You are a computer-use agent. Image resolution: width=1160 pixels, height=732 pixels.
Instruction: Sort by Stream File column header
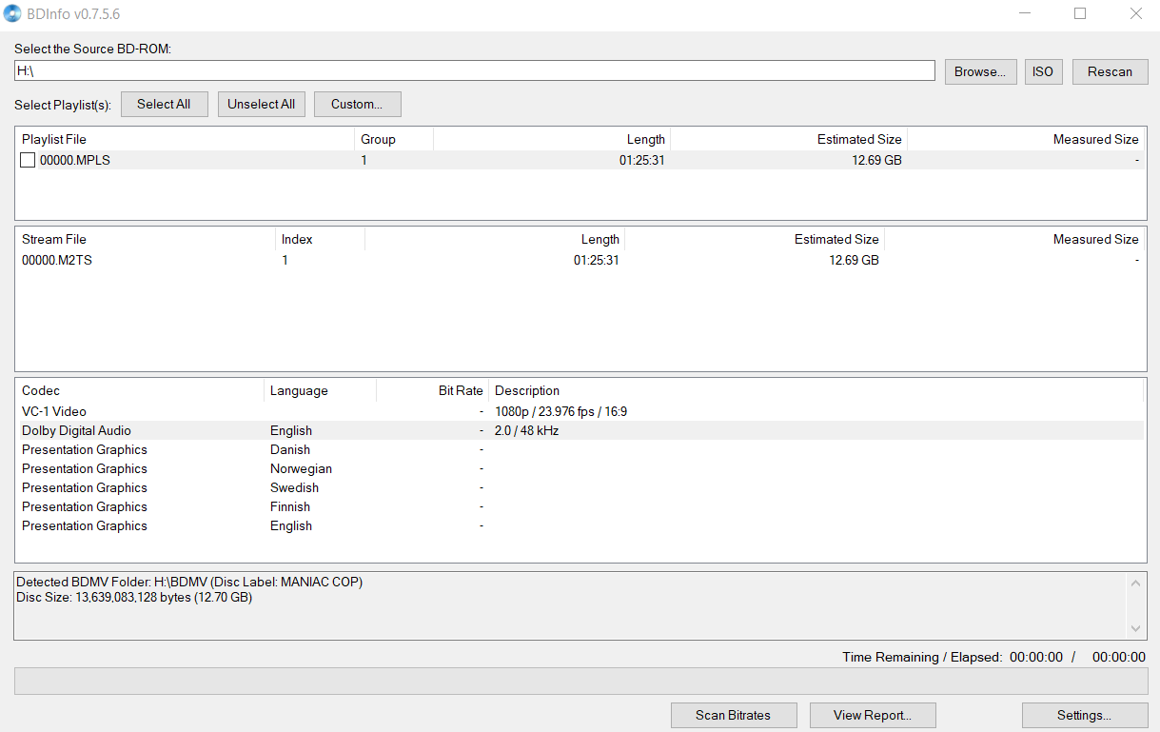point(146,239)
